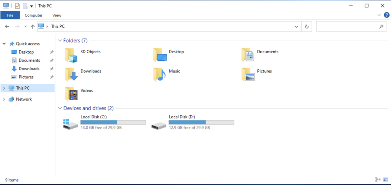Refresh the This PC view
Image resolution: width=391 pixels, height=185 pixels.
pyautogui.click(x=307, y=27)
